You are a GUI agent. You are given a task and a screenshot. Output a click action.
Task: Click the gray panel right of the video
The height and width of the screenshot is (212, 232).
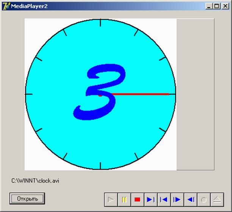(x=195, y=95)
